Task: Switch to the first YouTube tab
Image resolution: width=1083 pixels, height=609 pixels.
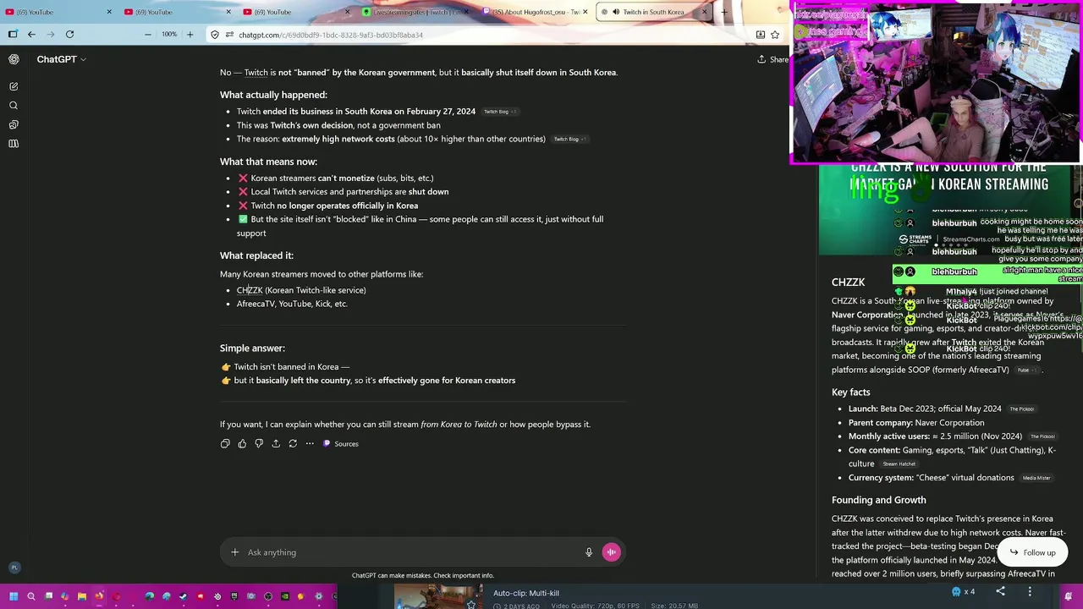Action: pyautogui.click(x=59, y=12)
